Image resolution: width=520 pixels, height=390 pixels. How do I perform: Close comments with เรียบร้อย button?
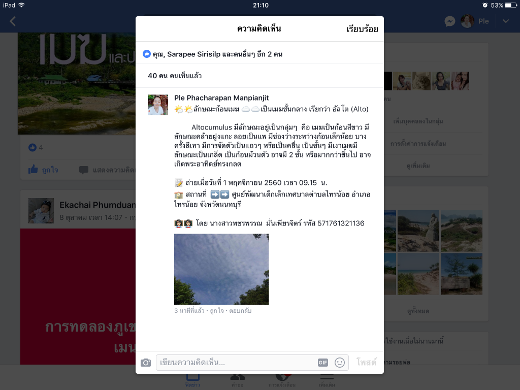[362, 29]
